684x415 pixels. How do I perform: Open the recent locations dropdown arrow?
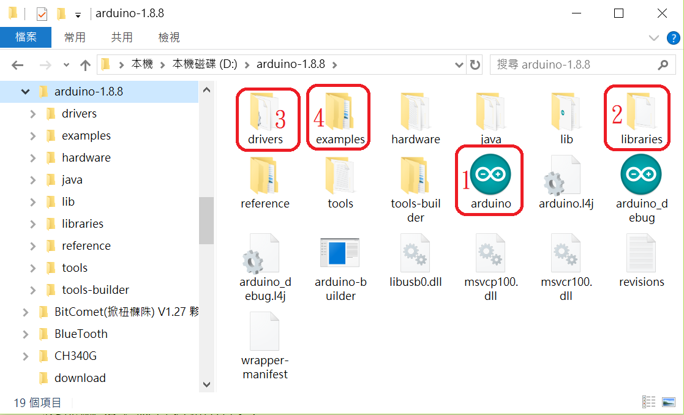coord(66,65)
